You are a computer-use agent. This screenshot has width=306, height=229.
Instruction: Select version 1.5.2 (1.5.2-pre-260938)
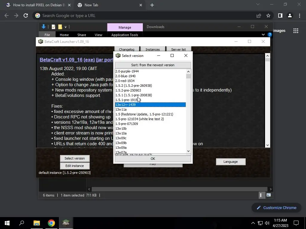[150, 86]
